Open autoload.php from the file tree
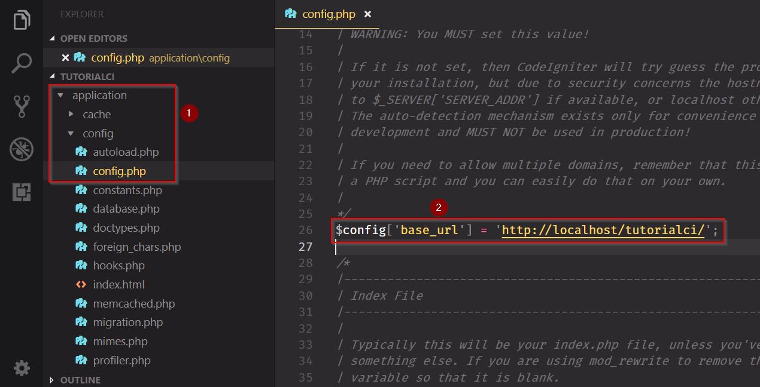 (126, 152)
